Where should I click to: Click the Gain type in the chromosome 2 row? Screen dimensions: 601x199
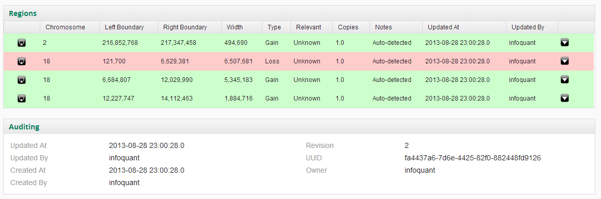(272, 42)
